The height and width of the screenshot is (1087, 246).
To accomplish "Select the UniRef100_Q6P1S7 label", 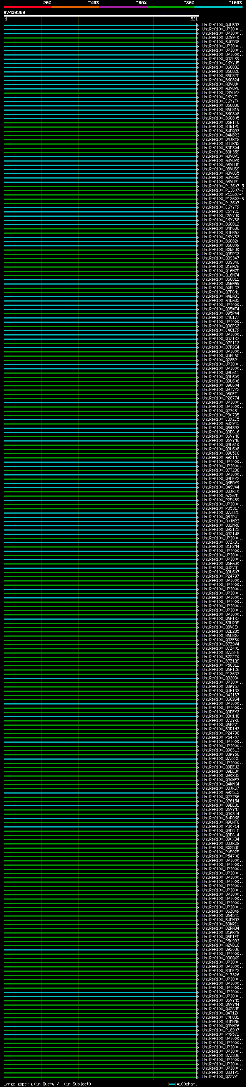I will pyautogui.click(x=221, y=618).
